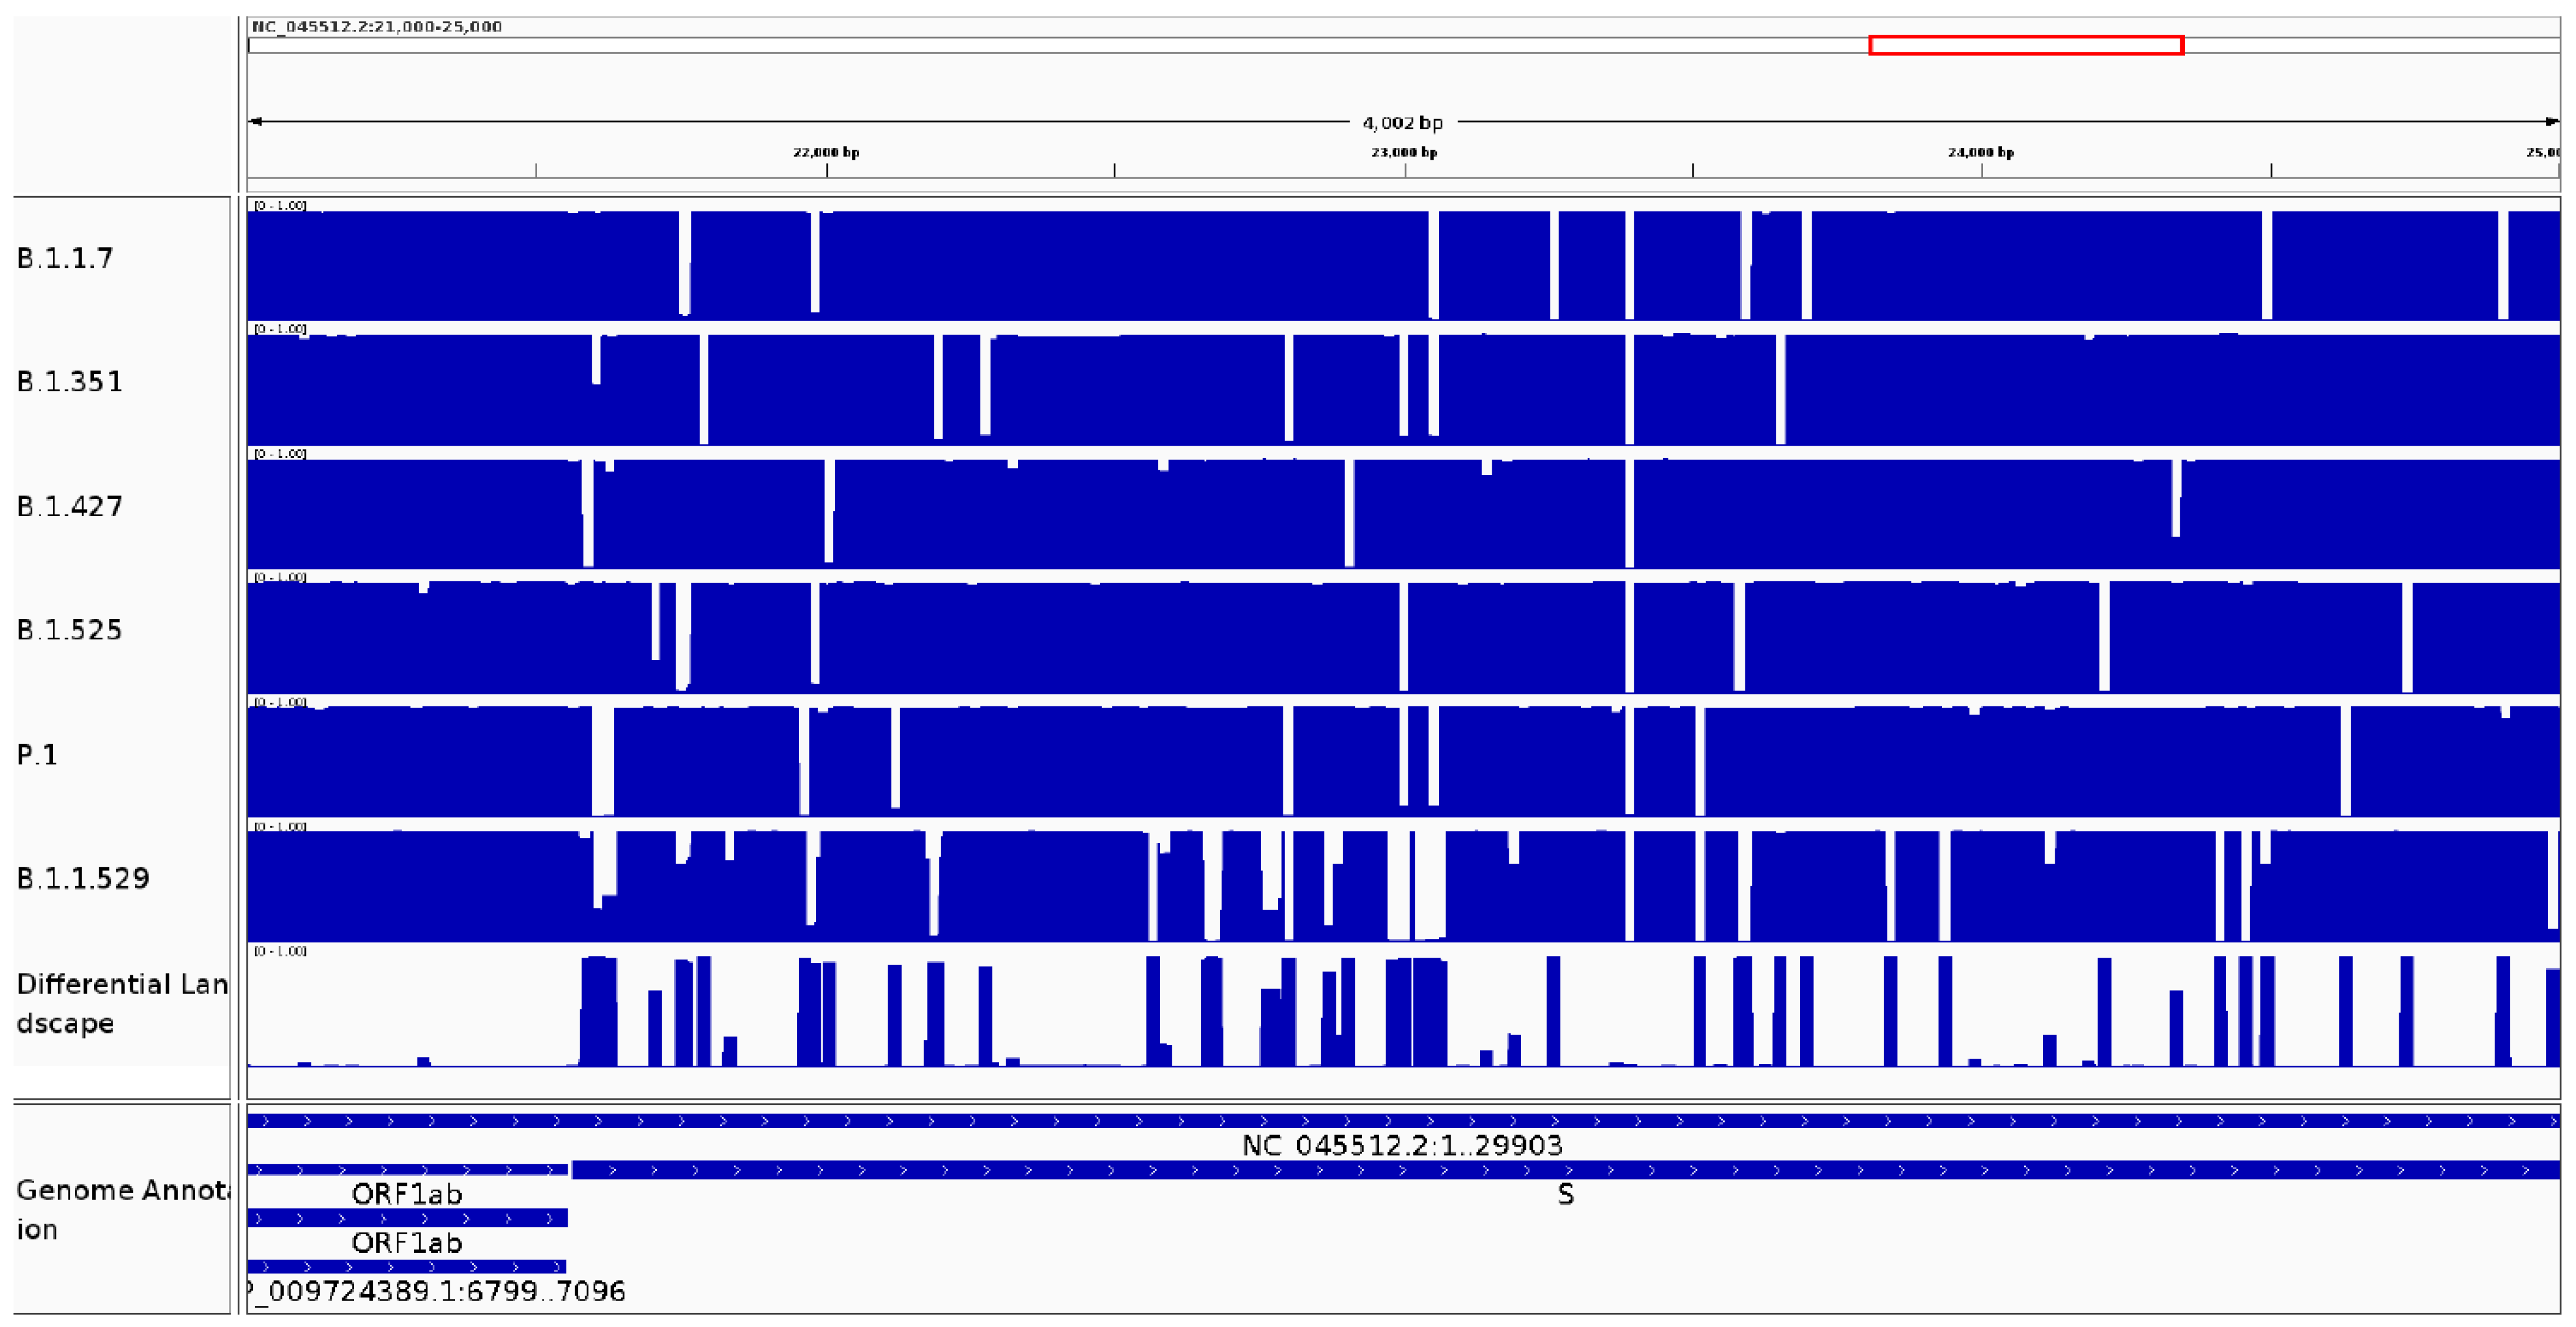Click the upper ORF1ab gene label

point(407,1194)
